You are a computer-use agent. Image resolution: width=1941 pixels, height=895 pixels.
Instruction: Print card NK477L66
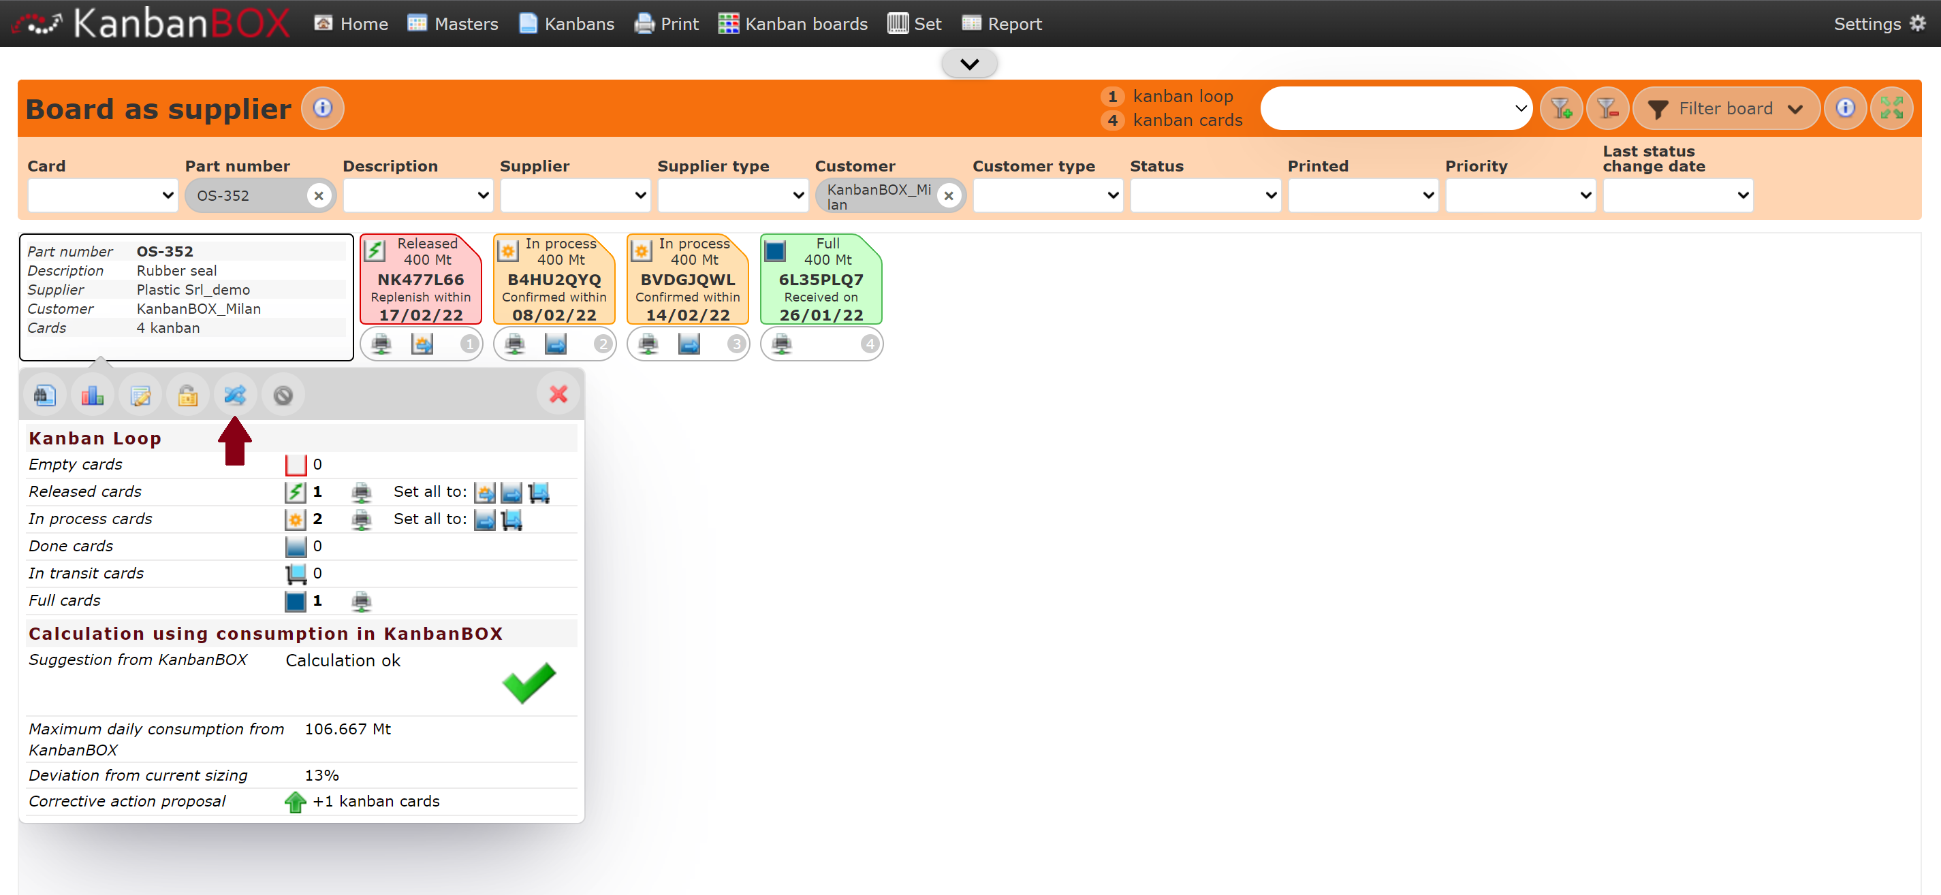coord(381,344)
